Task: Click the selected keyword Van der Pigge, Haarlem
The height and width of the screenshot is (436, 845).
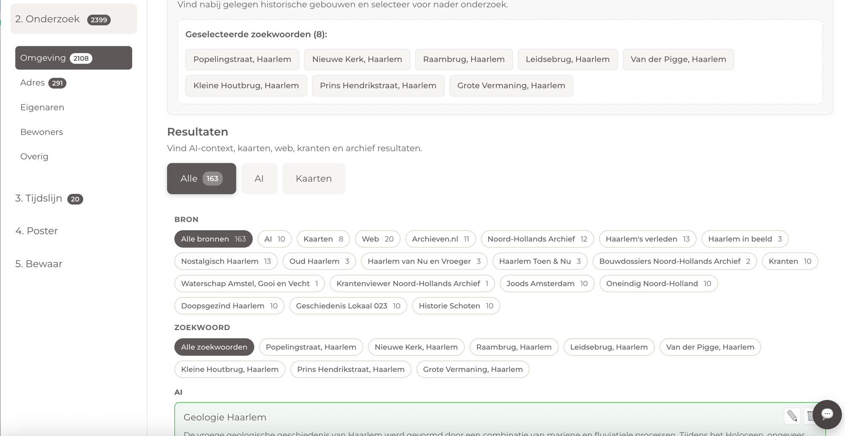Action: [x=678, y=59]
